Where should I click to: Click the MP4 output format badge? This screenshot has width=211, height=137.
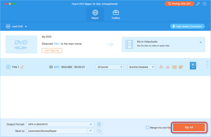click(x=193, y=66)
